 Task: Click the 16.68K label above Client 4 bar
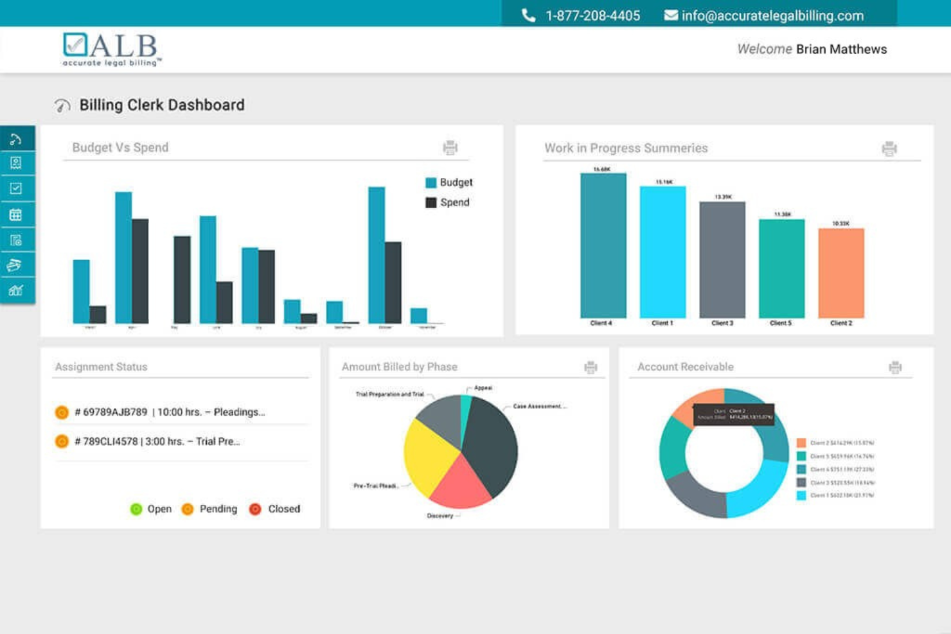coord(602,170)
